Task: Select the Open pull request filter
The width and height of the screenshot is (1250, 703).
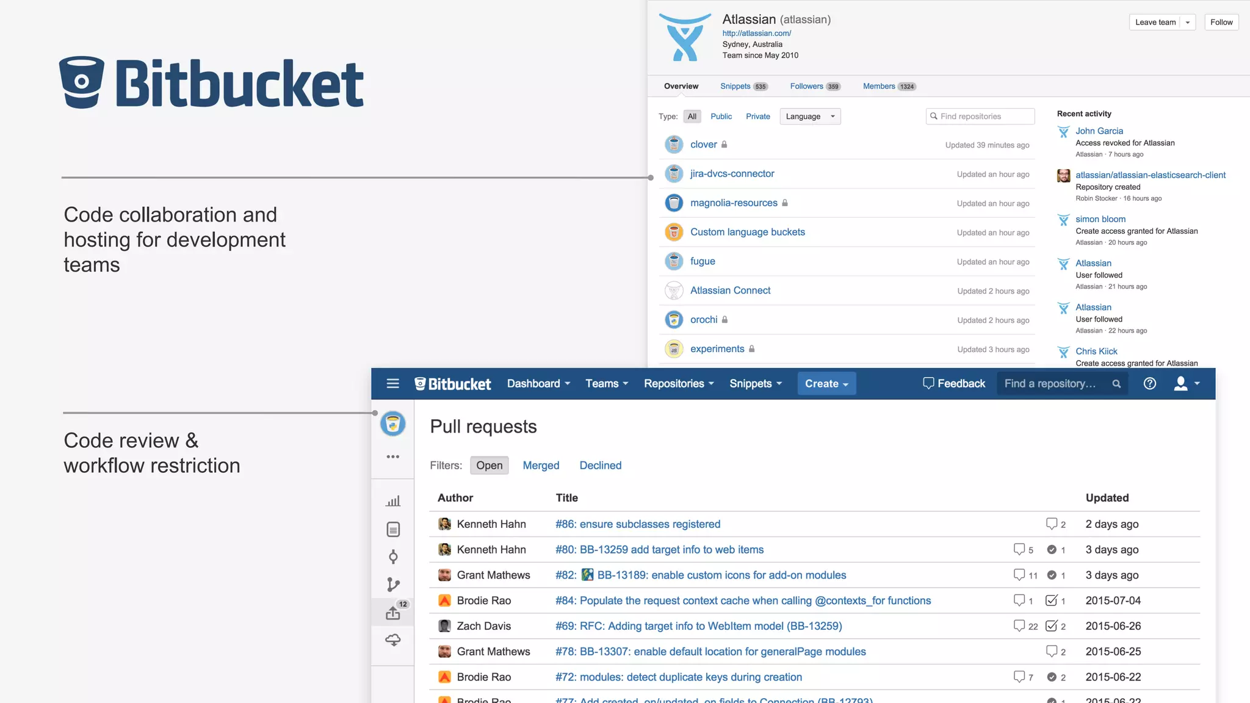Action: click(490, 466)
